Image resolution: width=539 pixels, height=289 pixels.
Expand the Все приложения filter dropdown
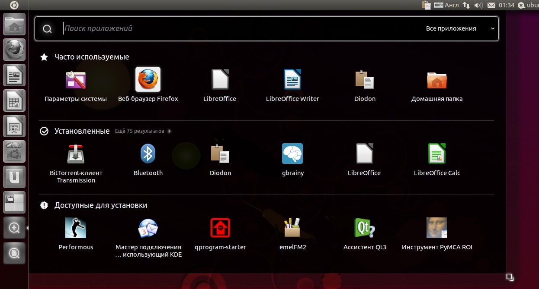click(x=460, y=28)
